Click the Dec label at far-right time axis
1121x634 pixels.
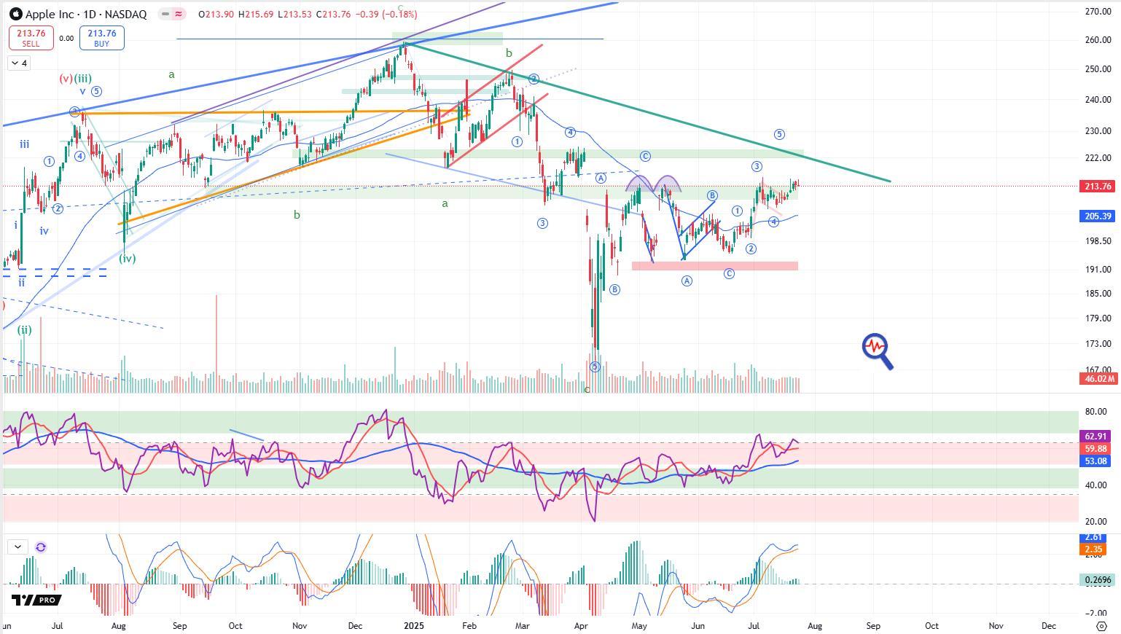click(1049, 626)
